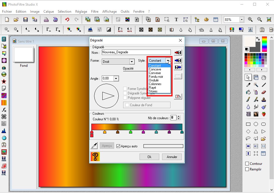Click the Nom field containing Nouveau_Degrade

click(136, 52)
